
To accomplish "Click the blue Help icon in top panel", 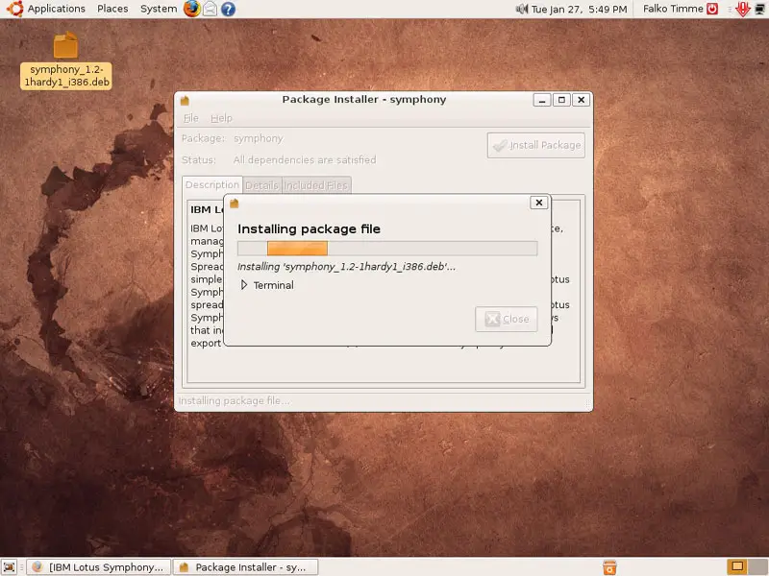I will [x=228, y=9].
